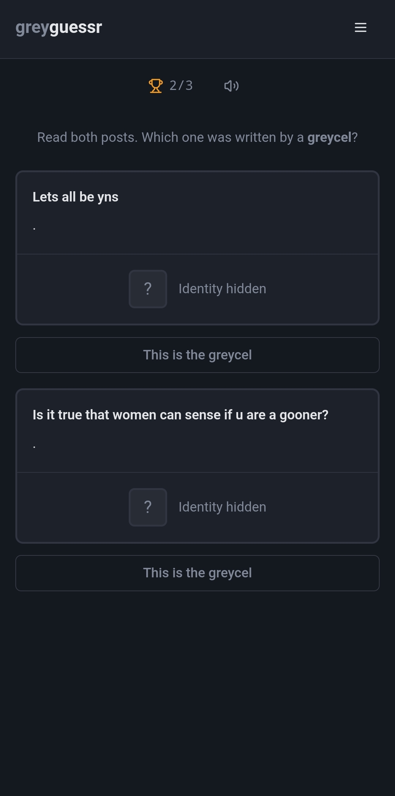Image resolution: width=395 pixels, height=796 pixels.
Task: Click the 2/3 score counter
Action: pos(181,86)
